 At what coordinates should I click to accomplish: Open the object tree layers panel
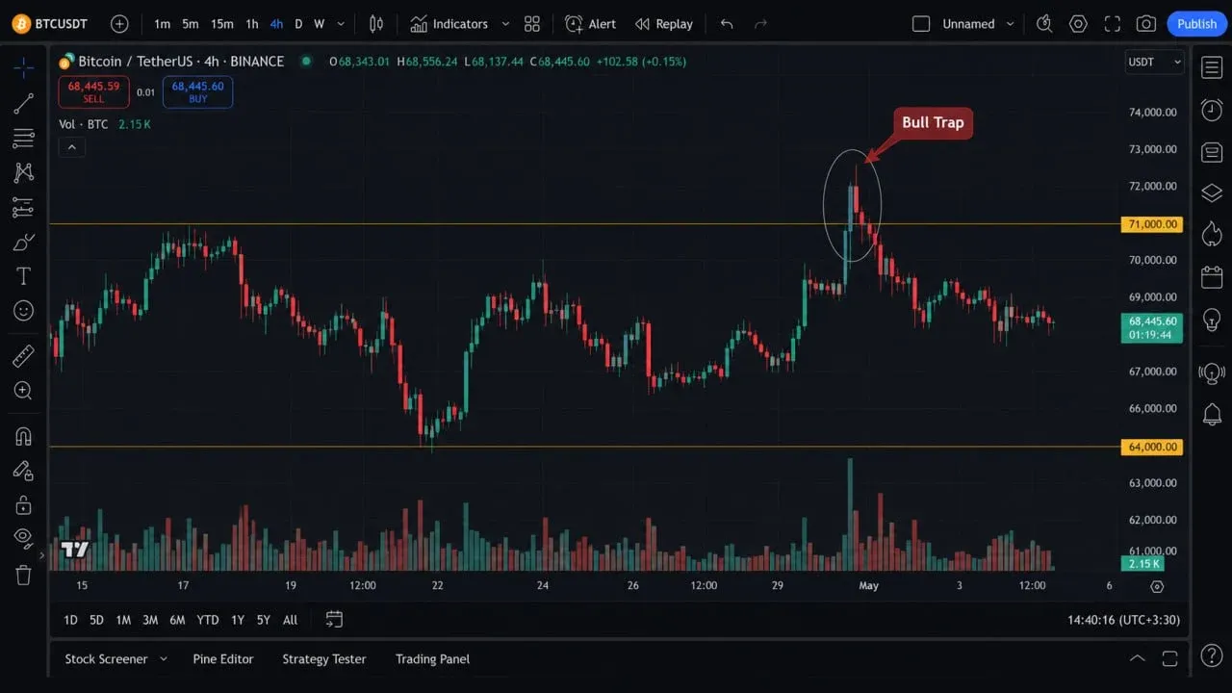pos(1212,193)
